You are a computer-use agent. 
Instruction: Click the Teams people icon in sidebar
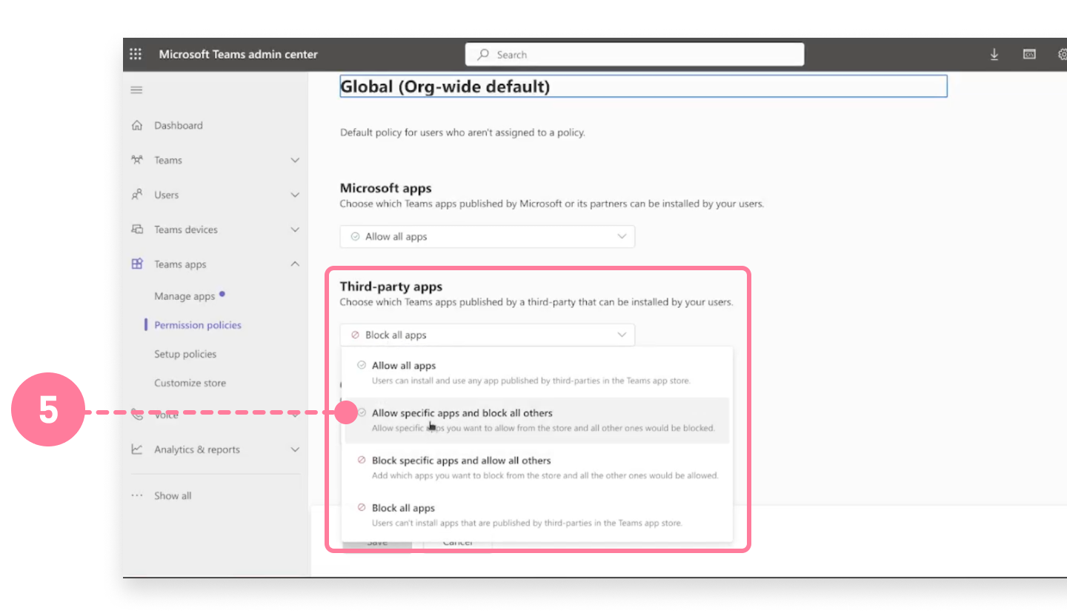click(x=136, y=160)
